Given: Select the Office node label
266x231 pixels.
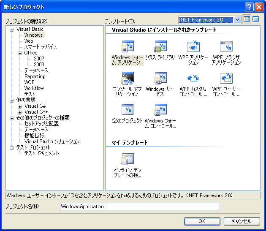Looking at the screenshot, I should pyautogui.click(x=31, y=53).
